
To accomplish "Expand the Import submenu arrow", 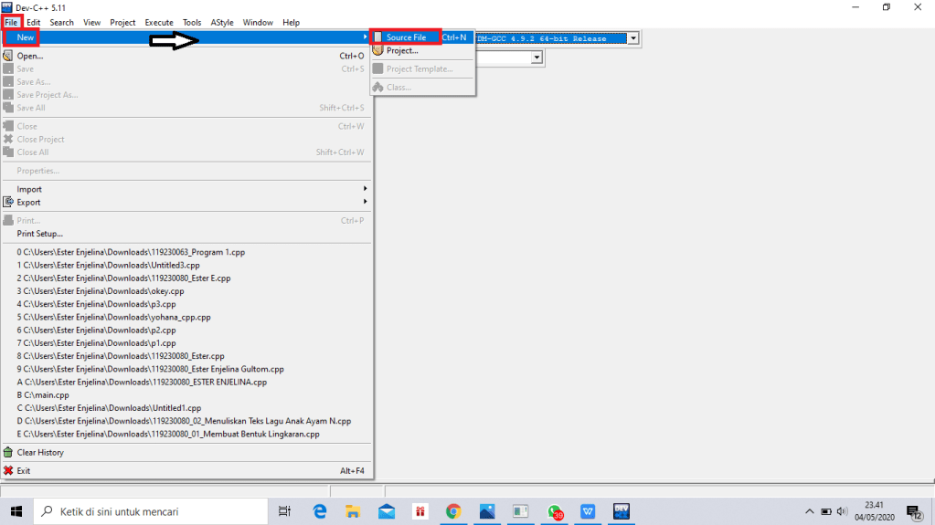I will pyautogui.click(x=365, y=189).
